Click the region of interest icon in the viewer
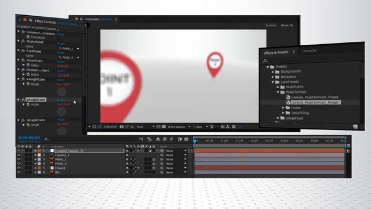The image size is (371, 209). [158, 127]
